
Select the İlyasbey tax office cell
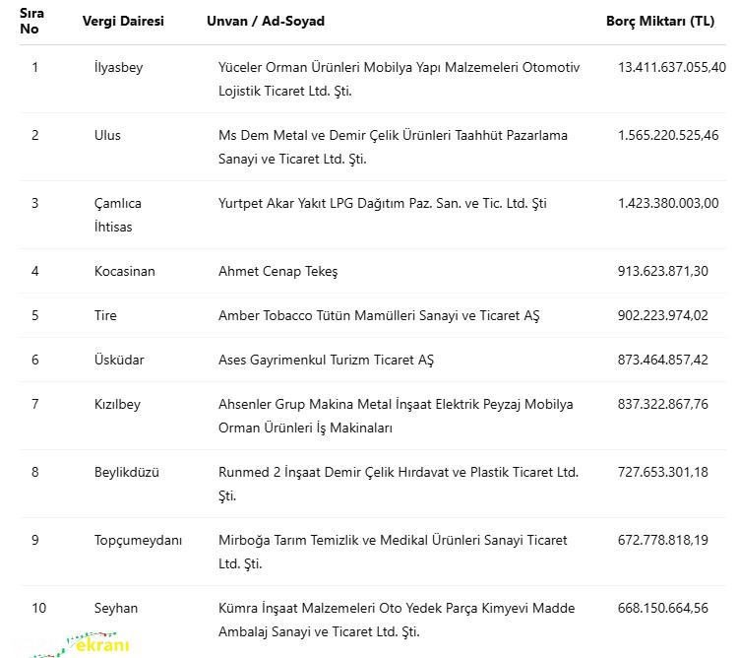[118, 67]
